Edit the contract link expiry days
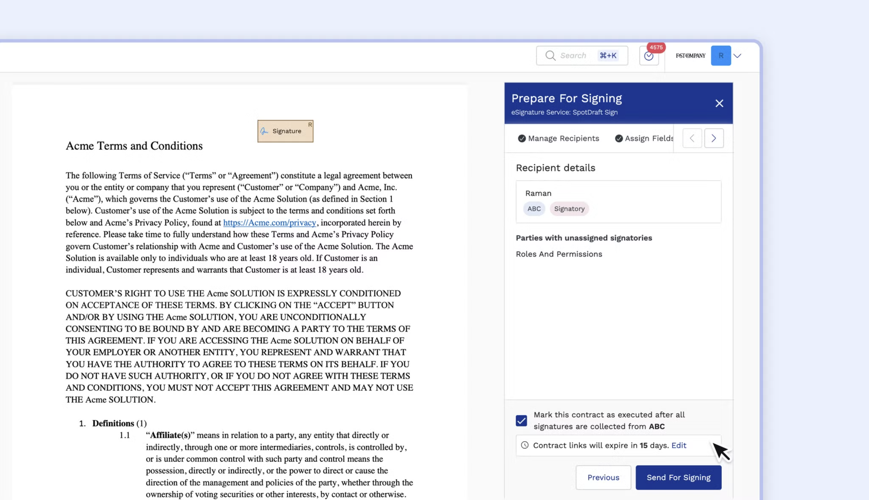Screen dimensions: 869x500 [x=678, y=446]
